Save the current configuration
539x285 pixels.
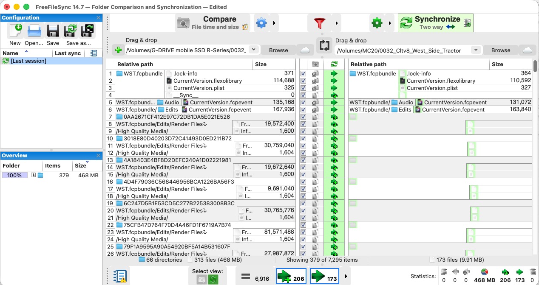(53, 32)
